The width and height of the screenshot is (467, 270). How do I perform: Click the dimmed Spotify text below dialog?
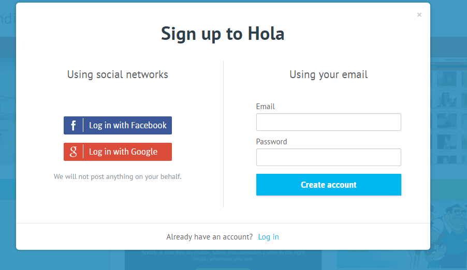tap(223, 256)
